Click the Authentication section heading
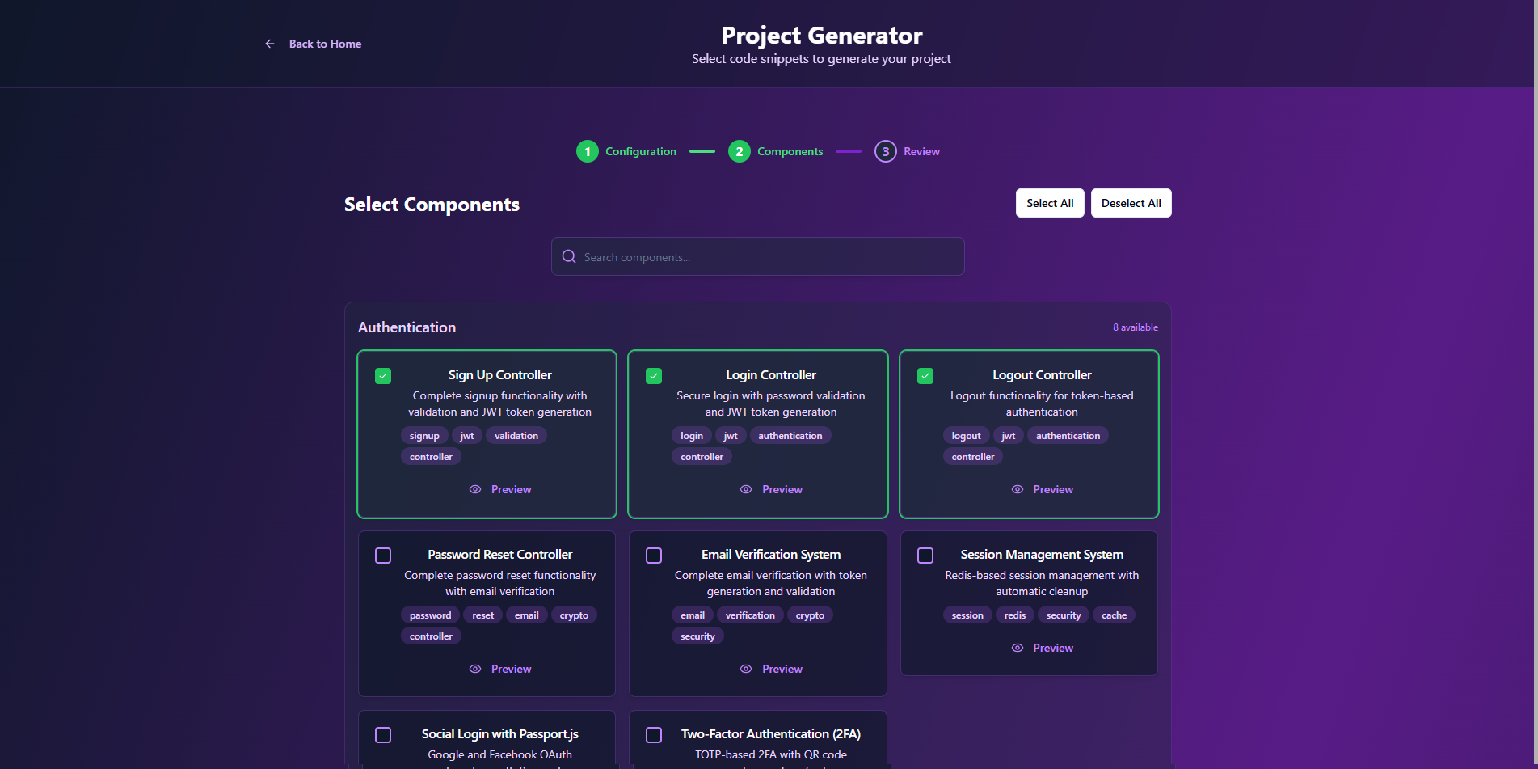Viewport: 1538px width, 769px height. [x=407, y=327]
